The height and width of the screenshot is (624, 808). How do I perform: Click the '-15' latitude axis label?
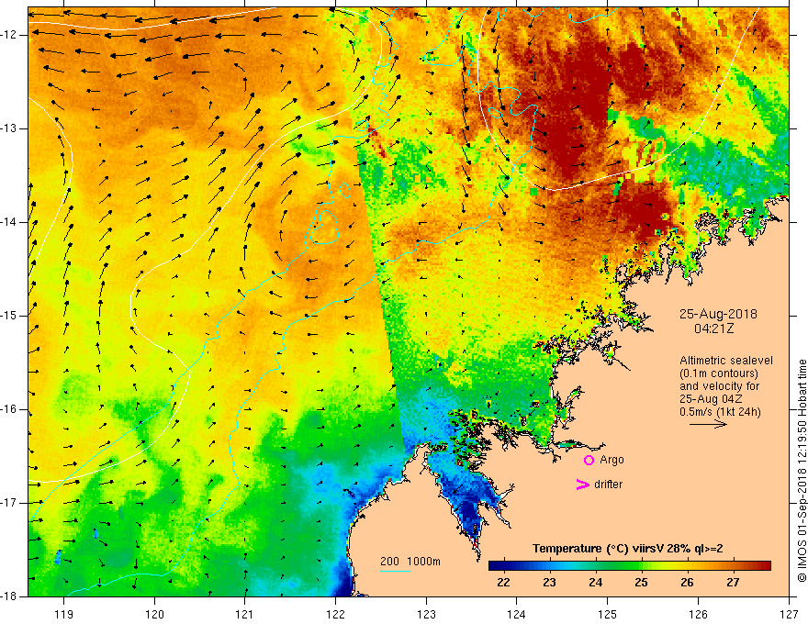10,316
